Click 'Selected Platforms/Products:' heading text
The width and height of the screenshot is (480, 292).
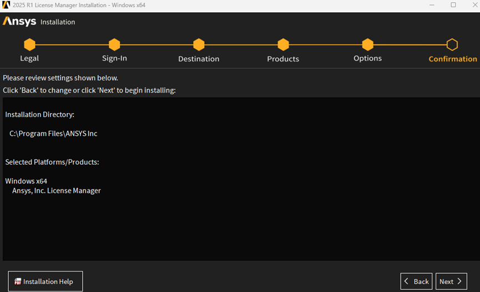point(52,162)
